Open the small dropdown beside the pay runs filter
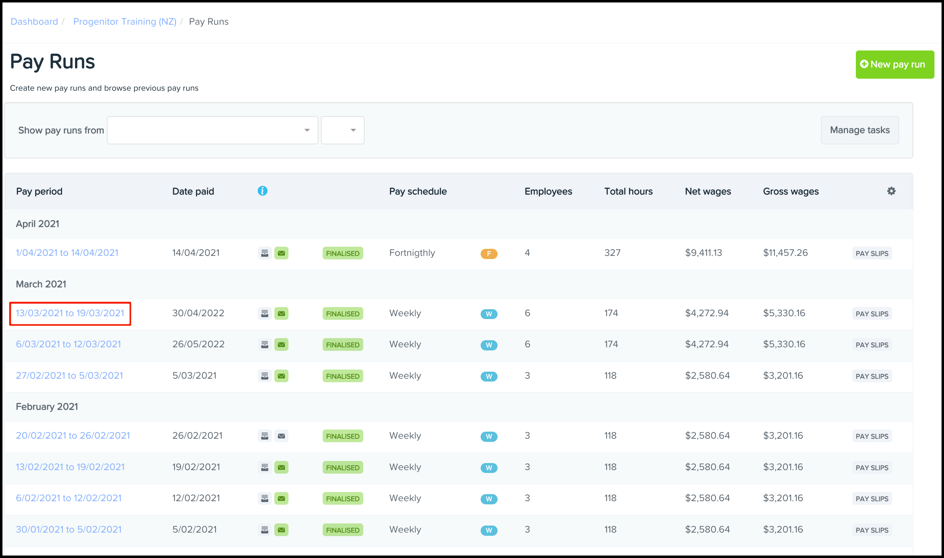Image resolution: width=944 pixels, height=558 pixels. [x=342, y=130]
